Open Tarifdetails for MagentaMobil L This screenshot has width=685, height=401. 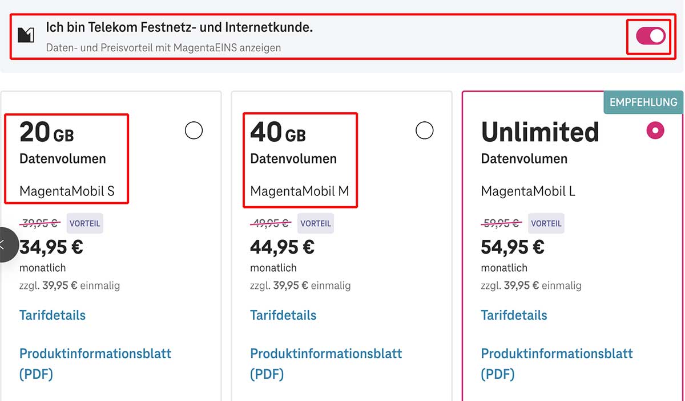tap(513, 315)
